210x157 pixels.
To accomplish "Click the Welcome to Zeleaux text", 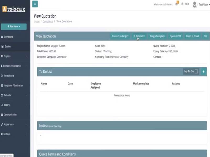I will [x=163, y=4].
